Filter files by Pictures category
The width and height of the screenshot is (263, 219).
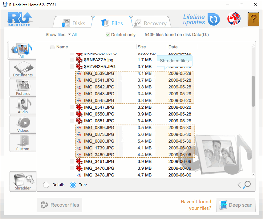[x=23, y=87]
